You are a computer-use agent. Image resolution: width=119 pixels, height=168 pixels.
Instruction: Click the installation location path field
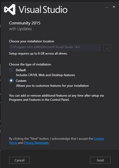(x=55, y=48)
